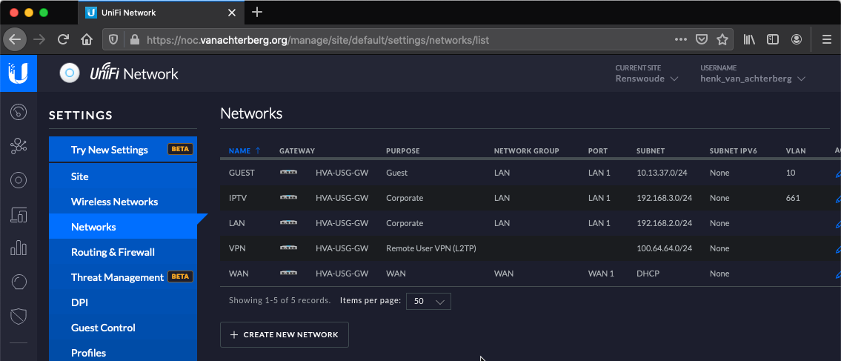Save page to Pocket
Screen dimensions: 841x361
[x=702, y=39]
